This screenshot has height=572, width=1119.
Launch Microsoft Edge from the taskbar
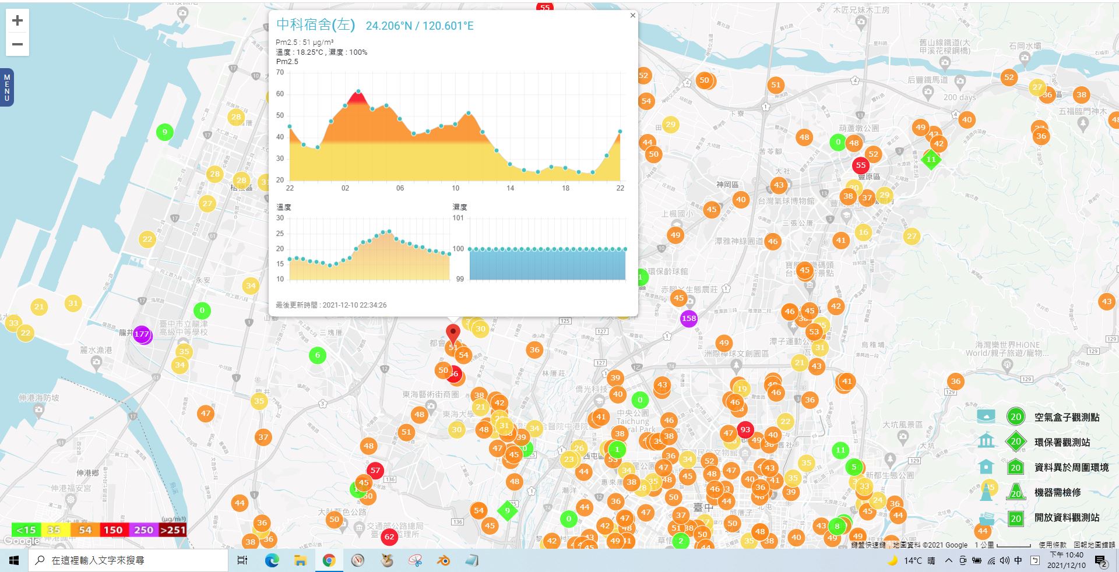[272, 560]
